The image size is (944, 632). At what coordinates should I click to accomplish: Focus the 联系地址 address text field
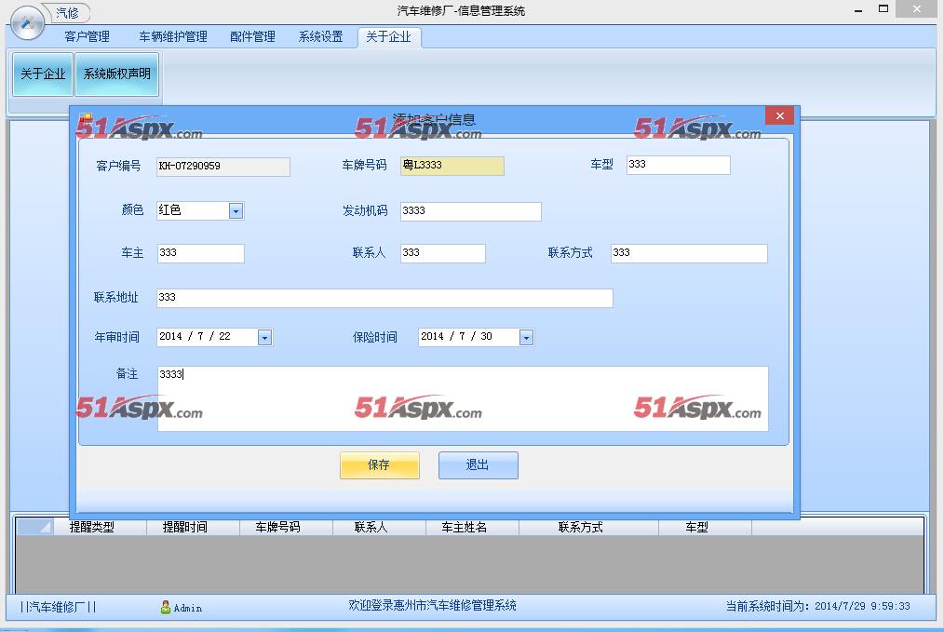coord(384,298)
